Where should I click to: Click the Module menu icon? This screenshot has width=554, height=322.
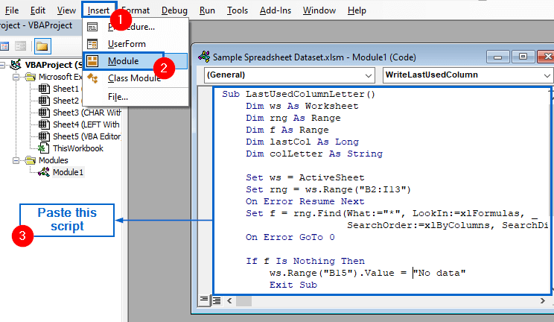[92, 61]
